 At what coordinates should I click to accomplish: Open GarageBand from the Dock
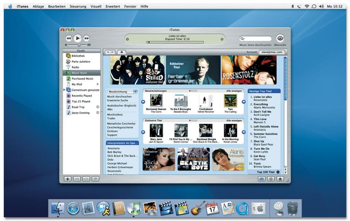[198, 208]
